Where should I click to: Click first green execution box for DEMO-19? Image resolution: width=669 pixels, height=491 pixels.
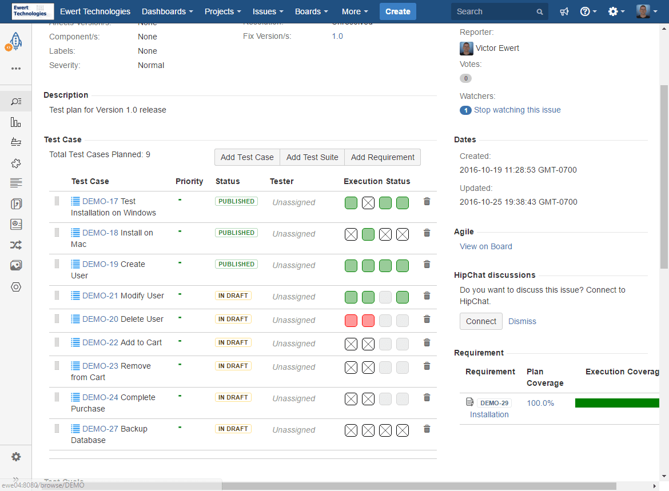pyautogui.click(x=351, y=266)
